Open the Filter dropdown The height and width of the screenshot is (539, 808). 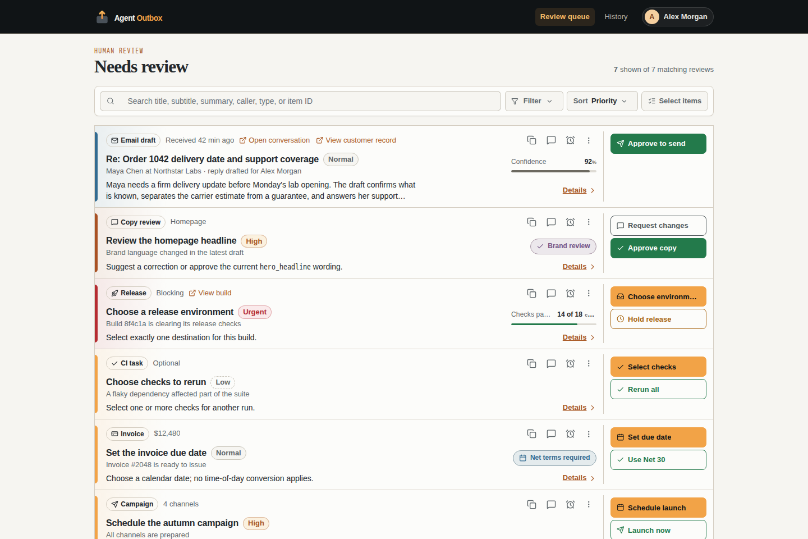tap(533, 101)
